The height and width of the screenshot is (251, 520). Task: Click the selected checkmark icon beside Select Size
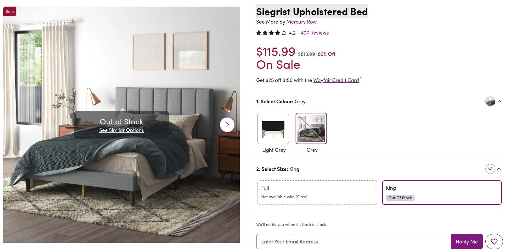coord(490,169)
